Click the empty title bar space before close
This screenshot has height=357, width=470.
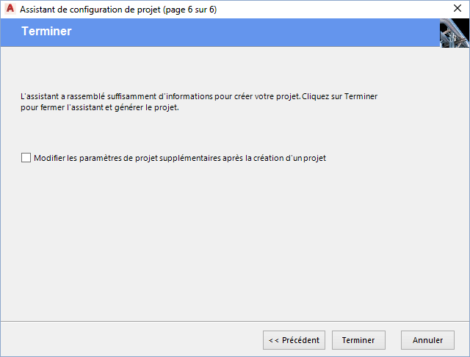[330, 10]
